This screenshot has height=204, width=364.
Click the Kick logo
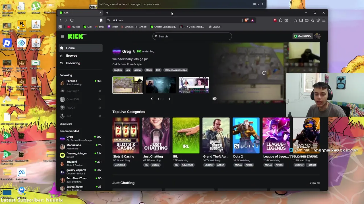[x=77, y=36]
